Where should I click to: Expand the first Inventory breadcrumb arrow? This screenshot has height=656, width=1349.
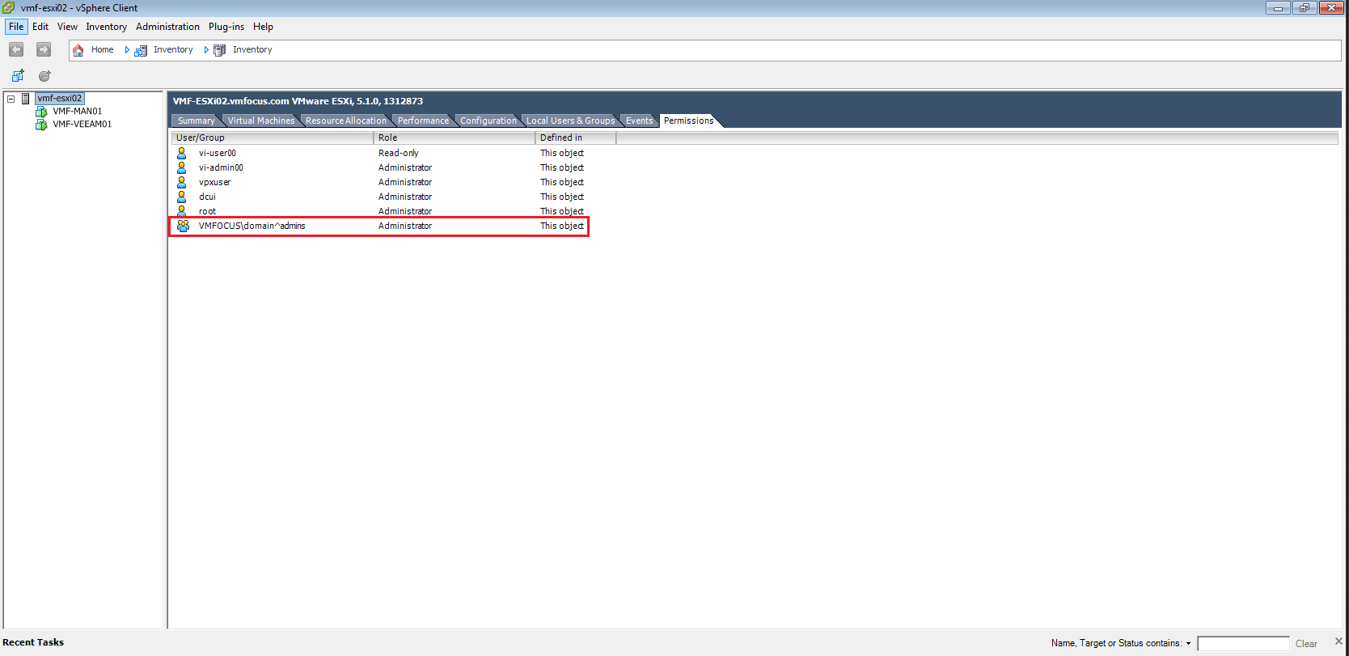point(127,50)
